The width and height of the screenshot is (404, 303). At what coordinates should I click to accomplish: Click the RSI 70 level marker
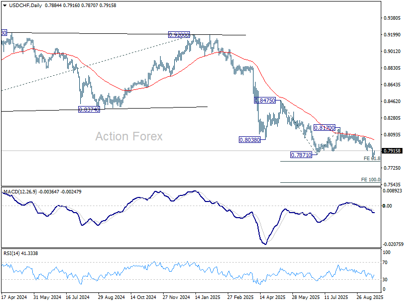[x=386, y=263]
